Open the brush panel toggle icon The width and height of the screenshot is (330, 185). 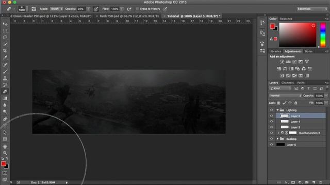[x=34, y=9]
